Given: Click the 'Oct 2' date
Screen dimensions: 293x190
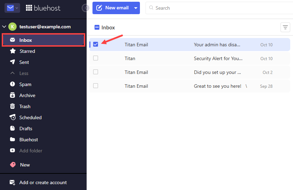Looking at the screenshot, I should tap(267, 72).
